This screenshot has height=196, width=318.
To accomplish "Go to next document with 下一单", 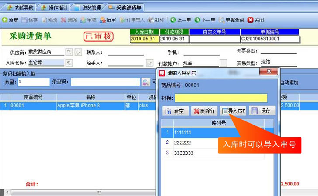I will pyautogui.click(x=205, y=20).
